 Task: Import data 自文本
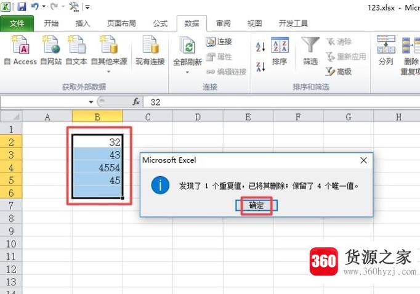coord(76,51)
